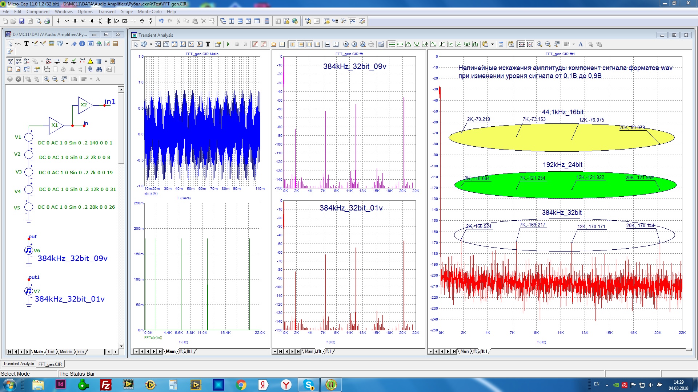Choose Select Mode arrow in analysis toolbar
Viewport: 698px width, 392px height.
136,44
